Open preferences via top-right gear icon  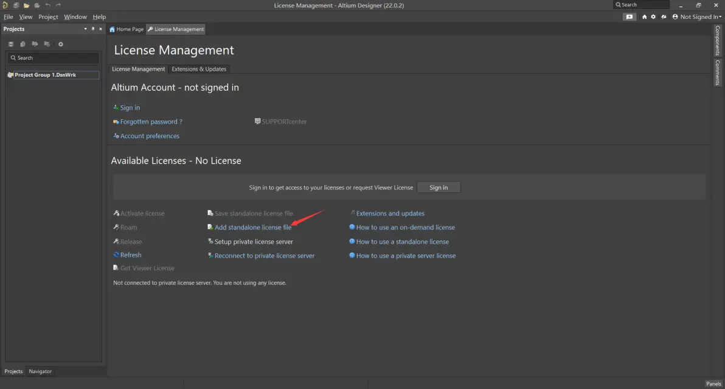[653, 16]
